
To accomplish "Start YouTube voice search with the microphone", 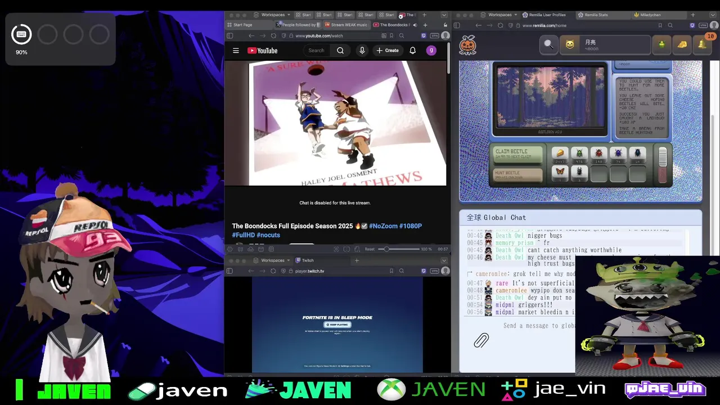I will [x=362, y=51].
